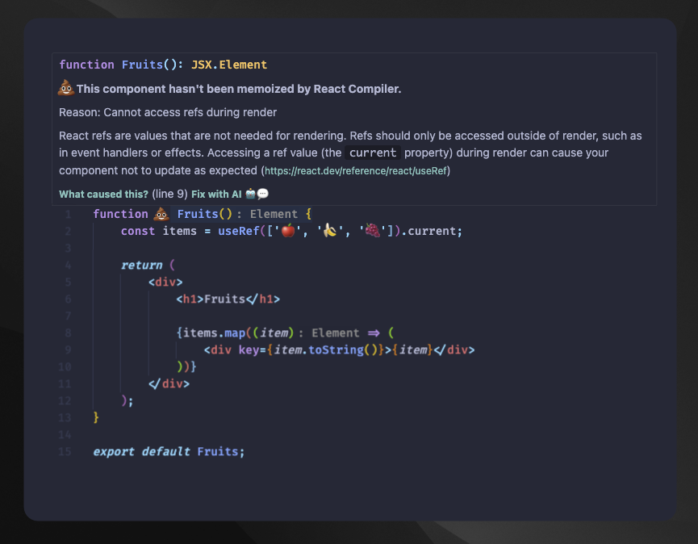This screenshot has width=698, height=544.
Task: Open the "What caused this?" link
Action: point(103,194)
